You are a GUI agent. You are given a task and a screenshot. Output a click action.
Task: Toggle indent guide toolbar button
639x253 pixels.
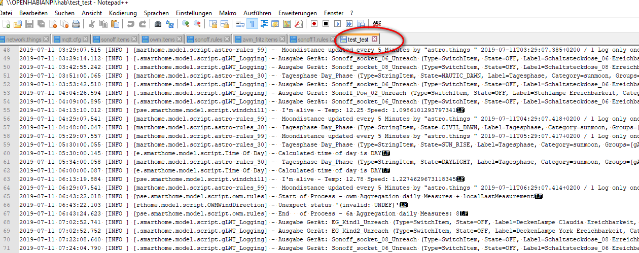(264, 24)
